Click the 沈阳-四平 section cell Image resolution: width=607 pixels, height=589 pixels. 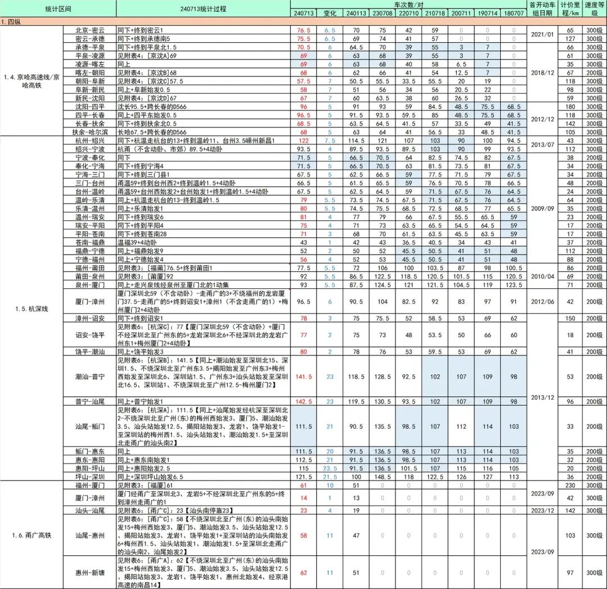(x=90, y=107)
